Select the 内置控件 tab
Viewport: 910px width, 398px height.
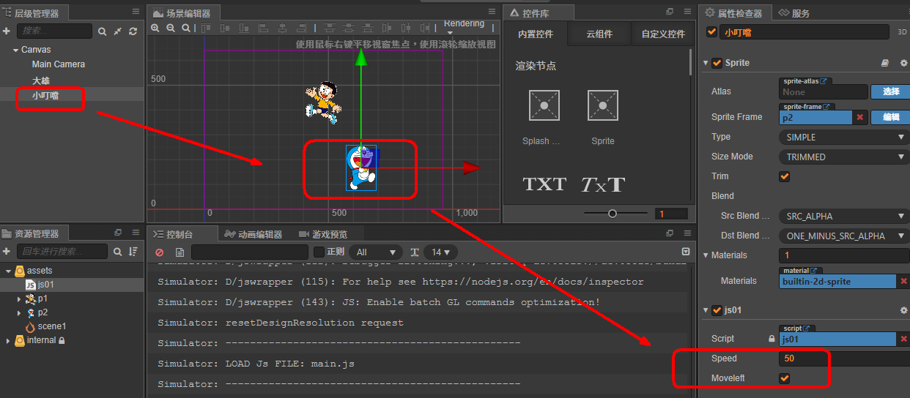click(536, 34)
